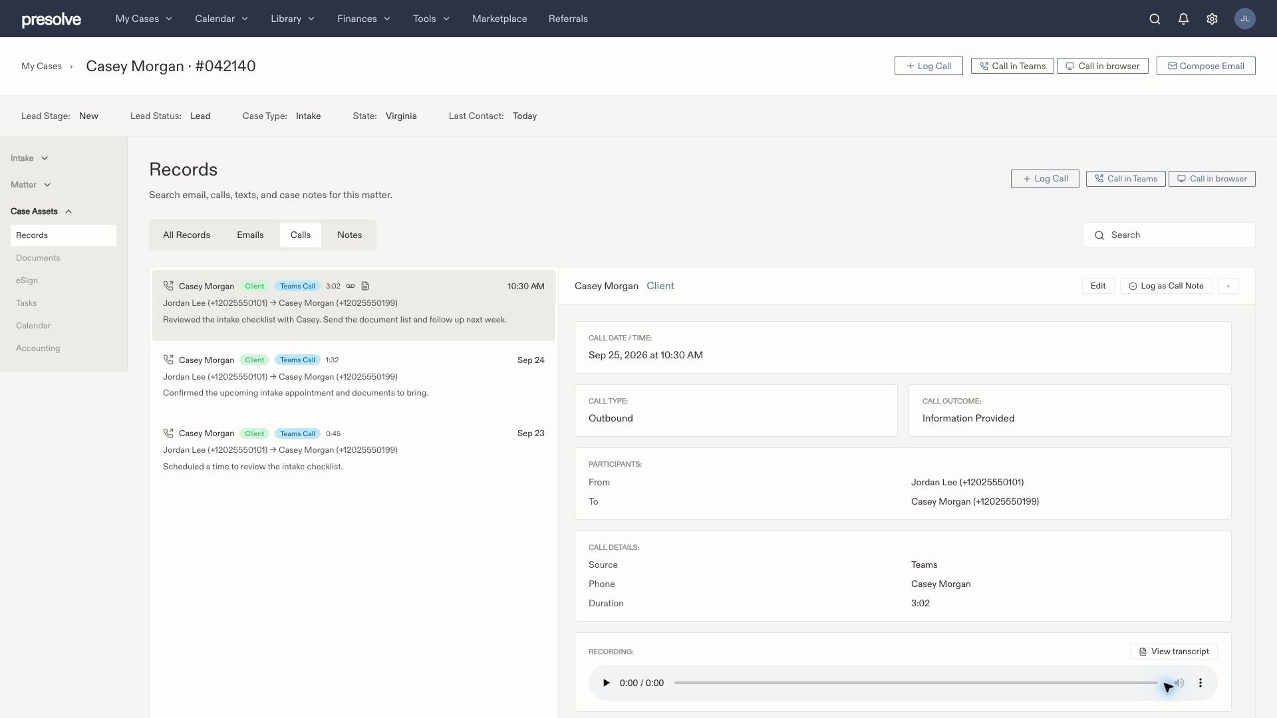Click the phone icon on the Sep 23 call
Screen dimensions: 1277x718
pyautogui.click(x=168, y=433)
